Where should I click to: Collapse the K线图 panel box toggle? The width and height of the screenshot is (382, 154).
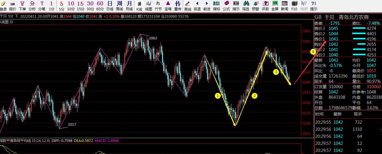[11, 22]
